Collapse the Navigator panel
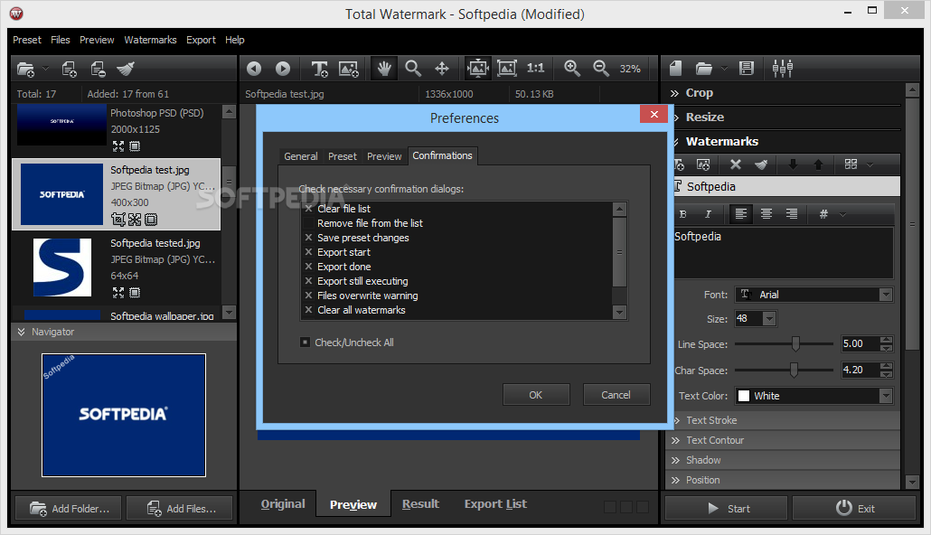Image resolution: width=931 pixels, height=535 pixels. (22, 332)
